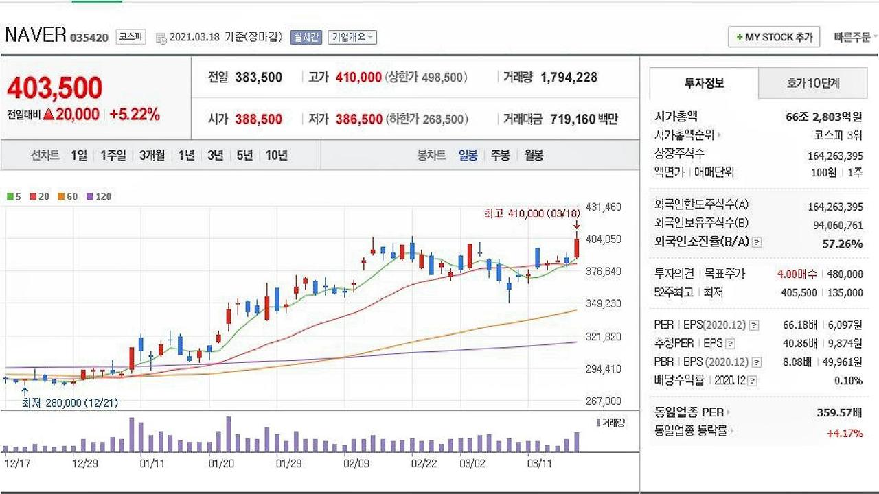Select the 10년 line chart period

[x=276, y=155]
